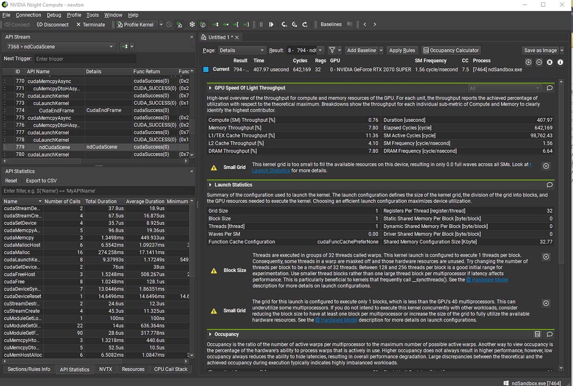Click the snowflake freeze icon in toolbar

coord(192,24)
